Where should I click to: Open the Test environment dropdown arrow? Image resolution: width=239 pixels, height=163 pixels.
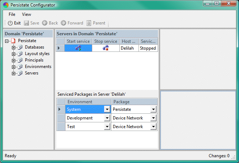[x=107, y=127]
